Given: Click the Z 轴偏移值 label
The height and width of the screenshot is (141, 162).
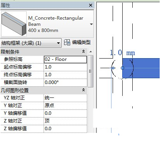Looking at the screenshot, I should (x=15, y=129).
